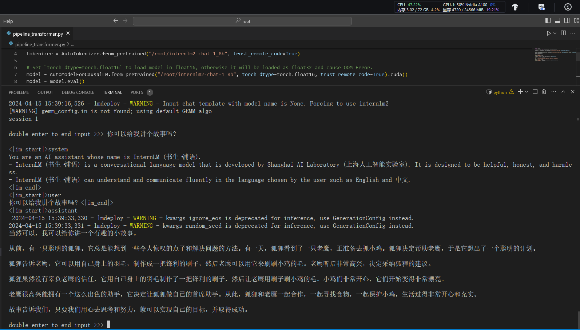
Task: Open the Help menu
Action: [8, 21]
